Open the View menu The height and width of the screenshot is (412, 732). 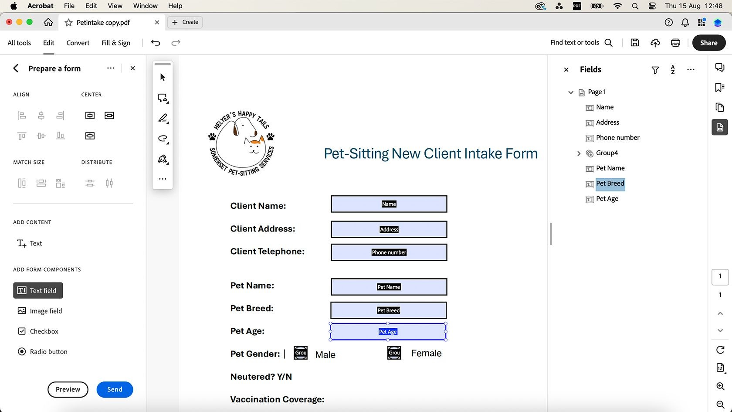(115, 6)
